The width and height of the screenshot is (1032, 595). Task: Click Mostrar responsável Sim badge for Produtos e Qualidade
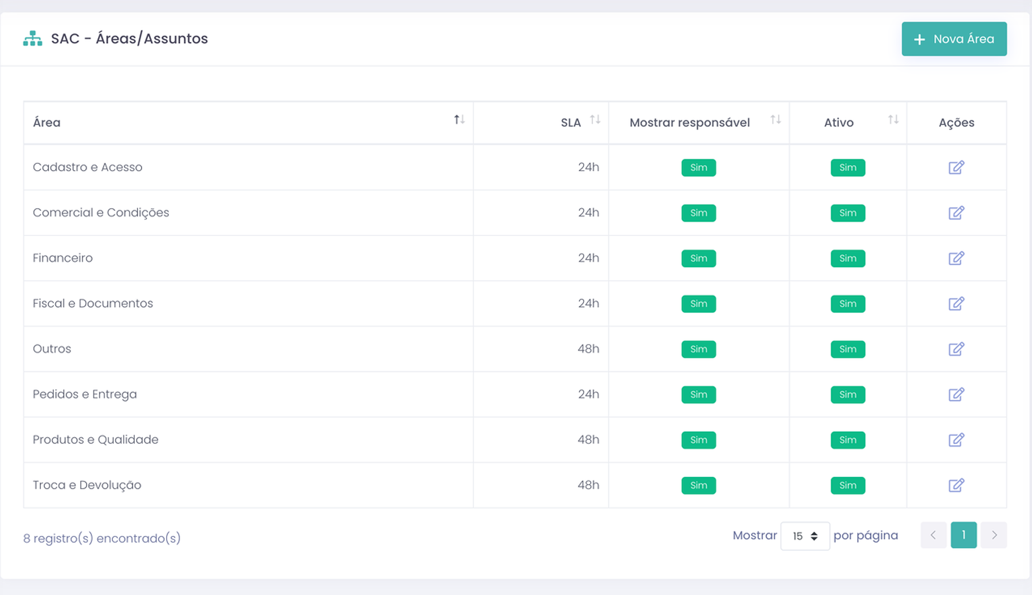[698, 440]
